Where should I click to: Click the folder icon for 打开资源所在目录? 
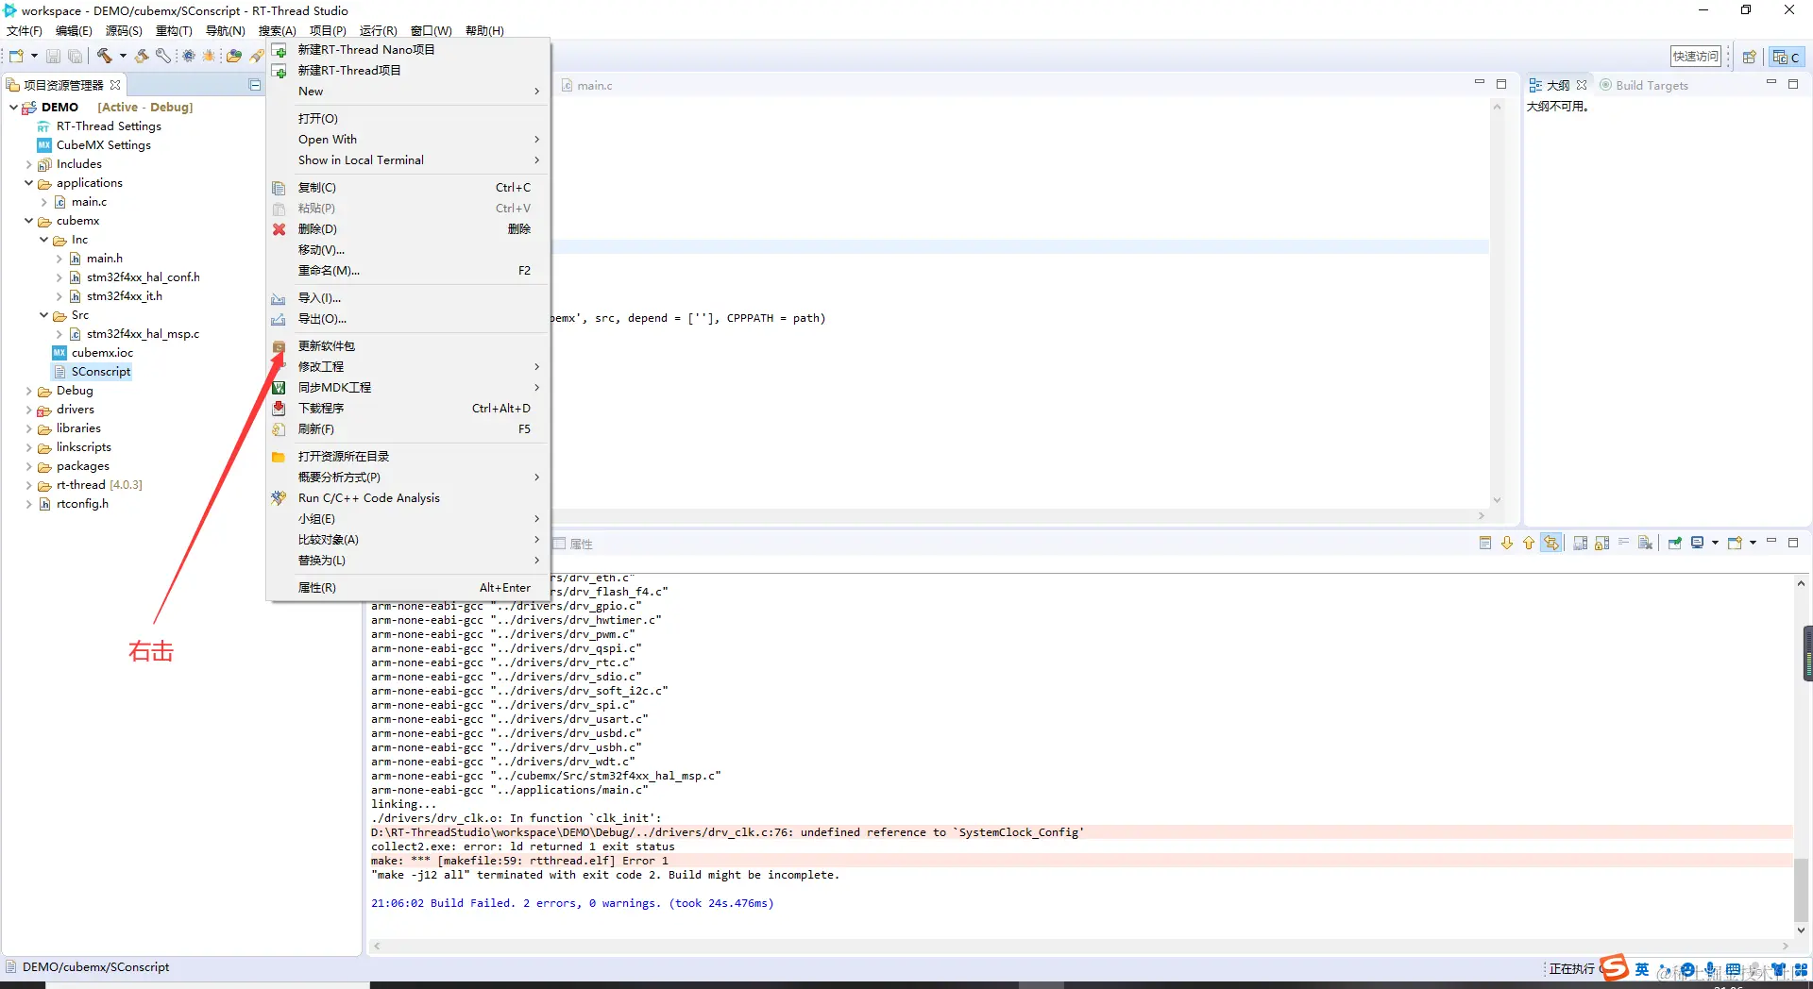[279, 457]
